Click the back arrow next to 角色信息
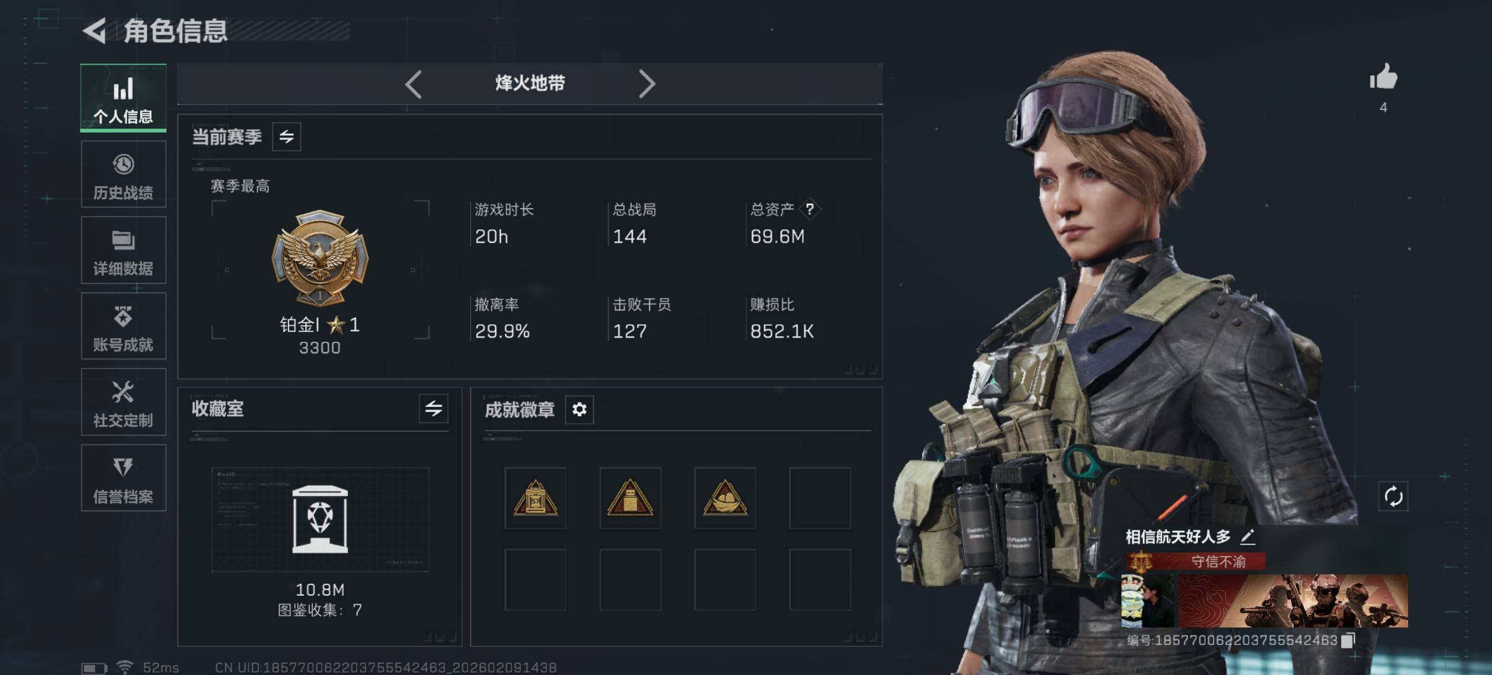The height and width of the screenshot is (675, 1492). [x=94, y=31]
